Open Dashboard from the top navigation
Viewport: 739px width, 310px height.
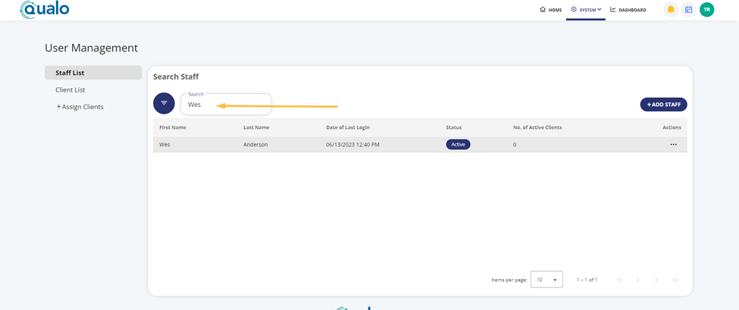click(x=628, y=10)
